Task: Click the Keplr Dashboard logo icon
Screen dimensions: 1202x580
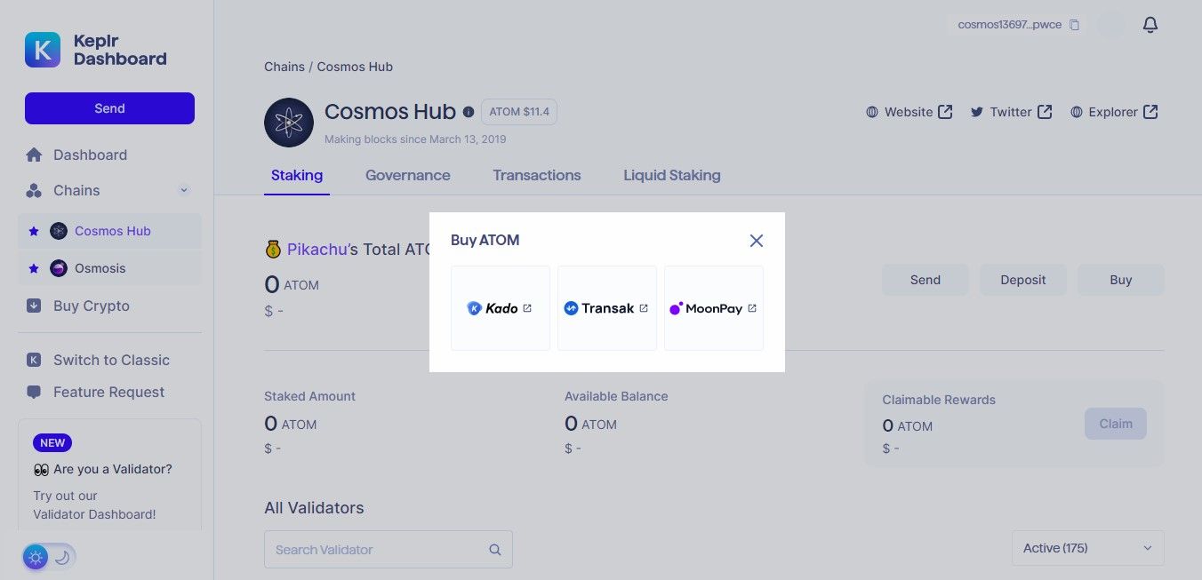Action: click(43, 50)
